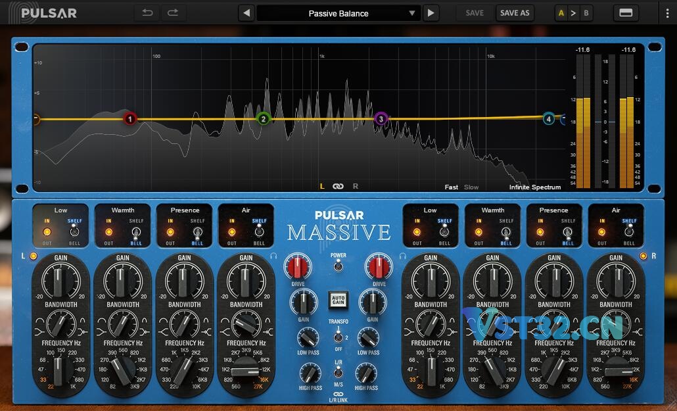Open the three-dot options menu
The height and width of the screenshot is (411, 677).
tap(668, 13)
